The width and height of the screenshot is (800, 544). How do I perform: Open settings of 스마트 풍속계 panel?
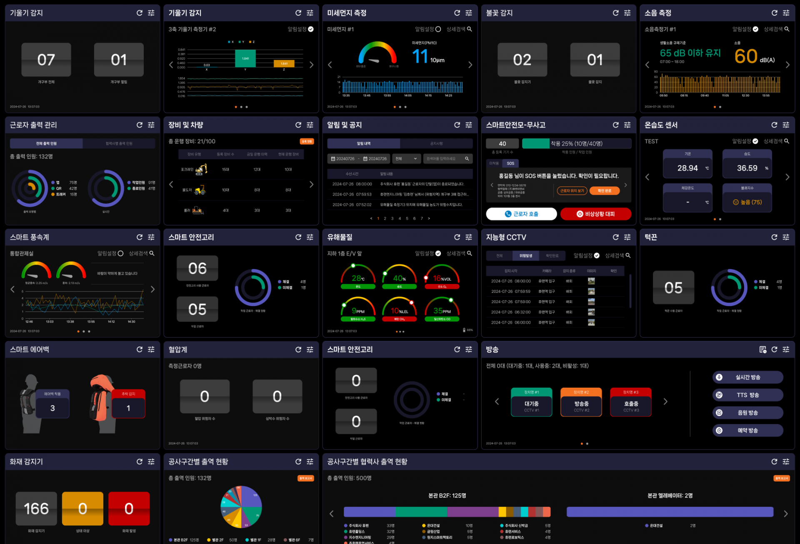click(151, 237)
